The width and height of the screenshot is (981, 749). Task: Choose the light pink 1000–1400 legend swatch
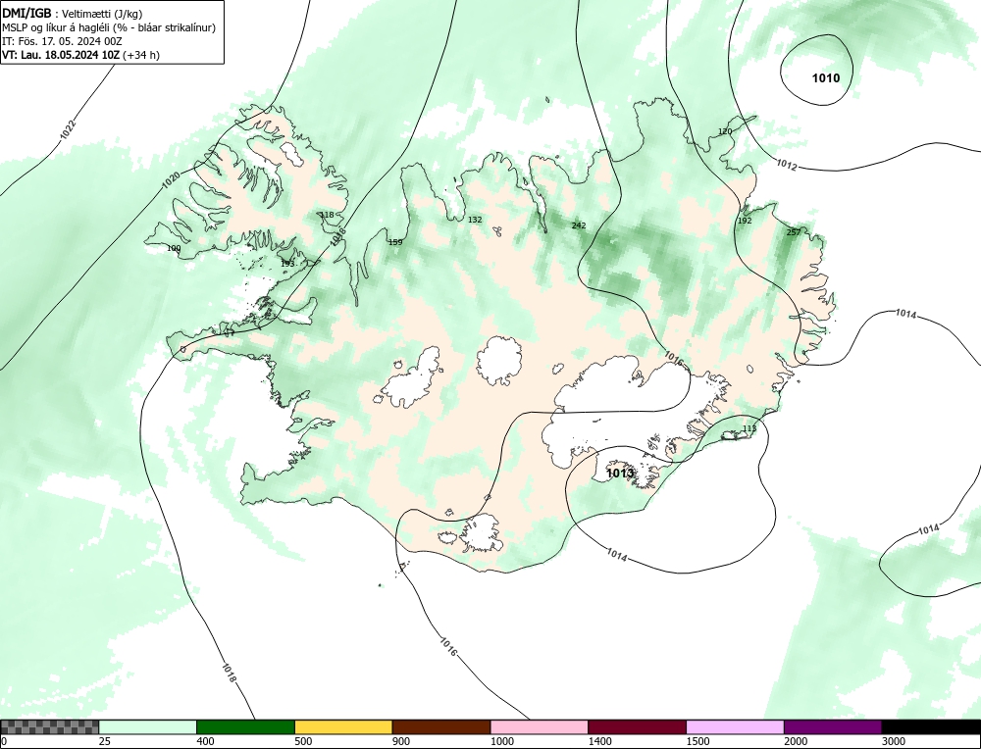click(540, 727)
